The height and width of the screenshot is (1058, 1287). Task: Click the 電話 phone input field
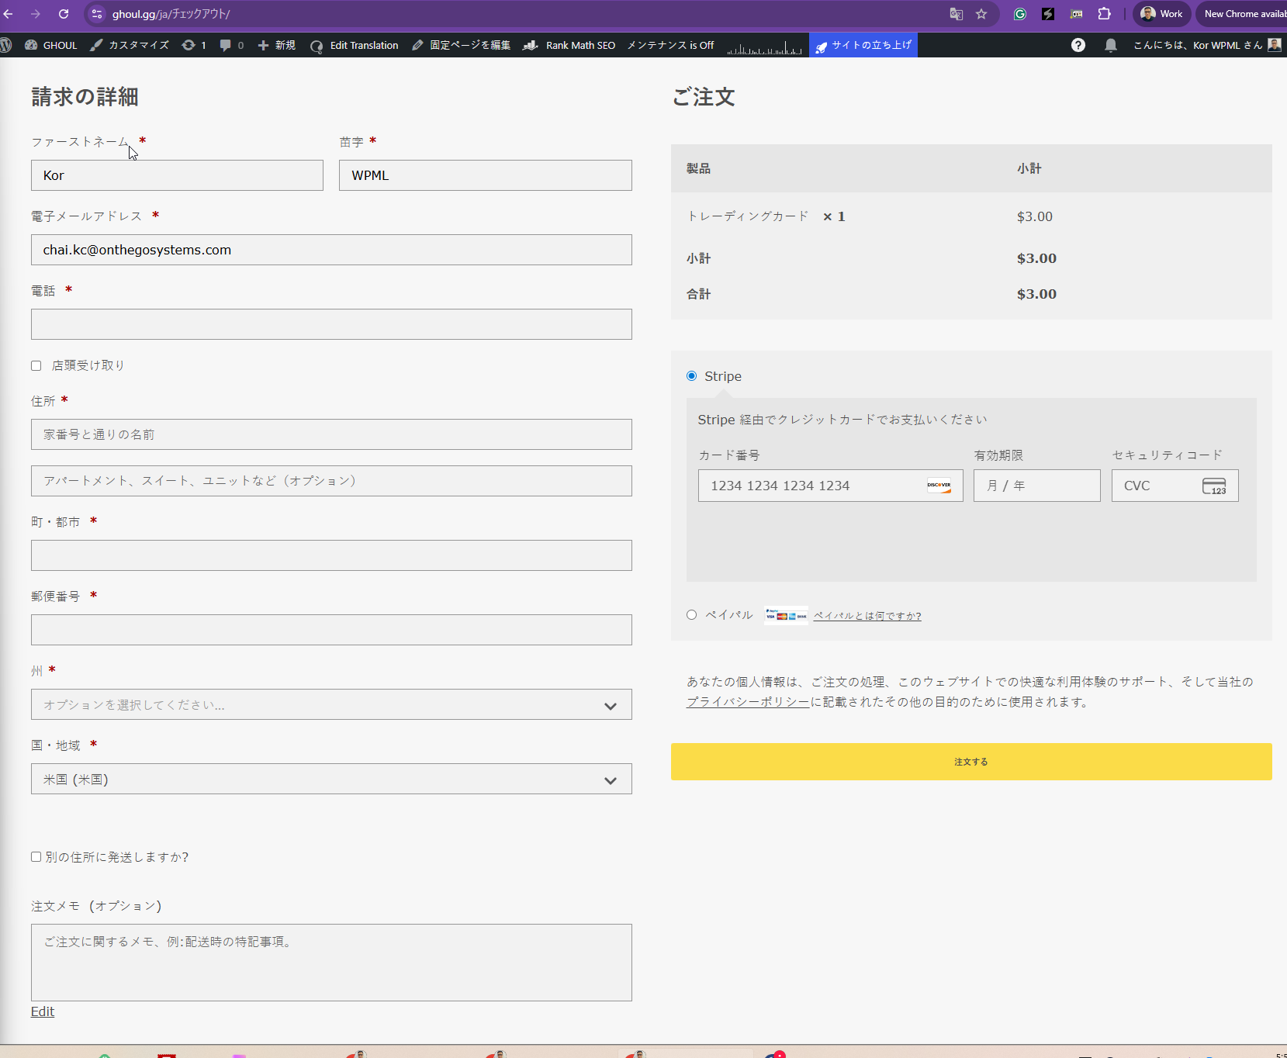[331, 324]
